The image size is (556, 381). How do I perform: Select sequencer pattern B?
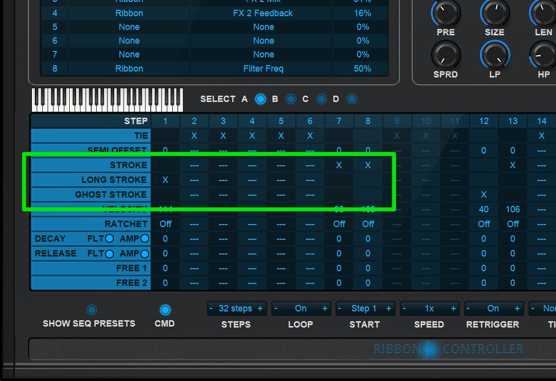(291, 99)
